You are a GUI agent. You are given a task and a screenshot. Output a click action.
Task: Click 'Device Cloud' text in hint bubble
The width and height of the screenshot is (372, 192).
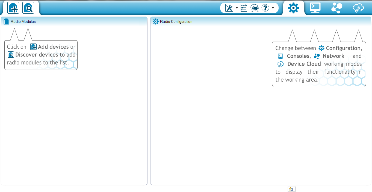[304, 64]
